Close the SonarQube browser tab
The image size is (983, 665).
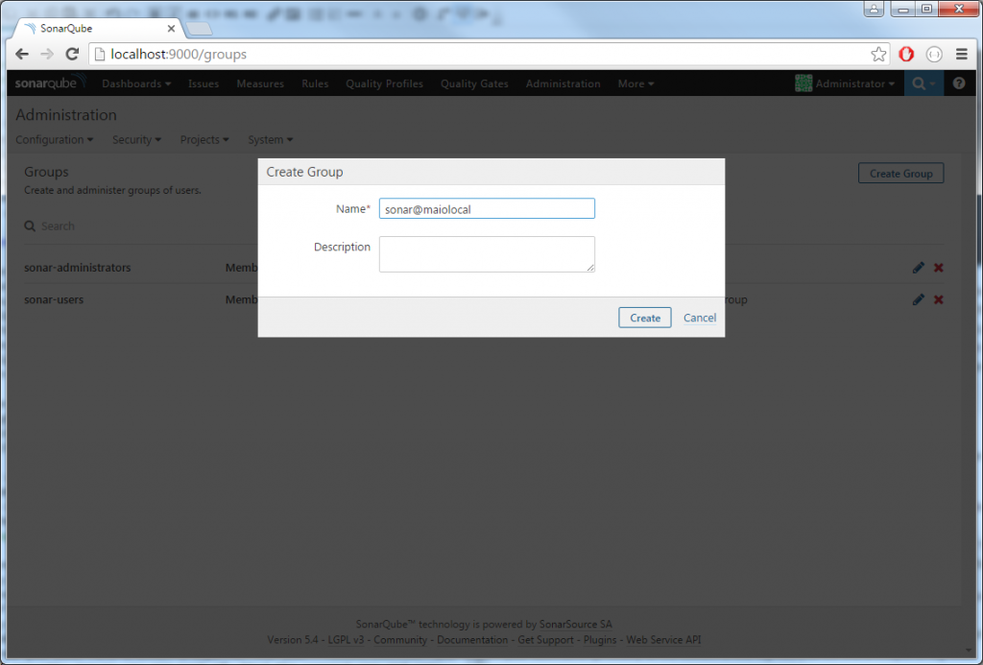[x=171, y=29]
